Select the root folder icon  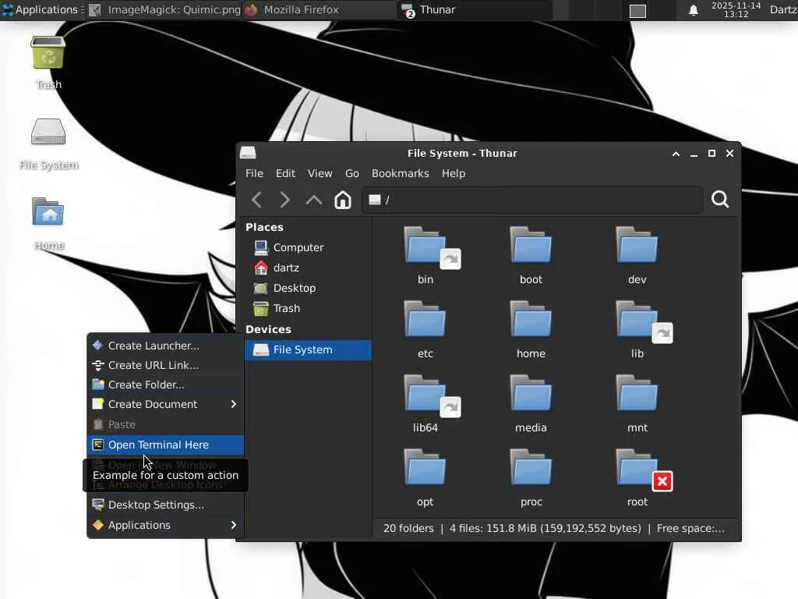[637, 470]
